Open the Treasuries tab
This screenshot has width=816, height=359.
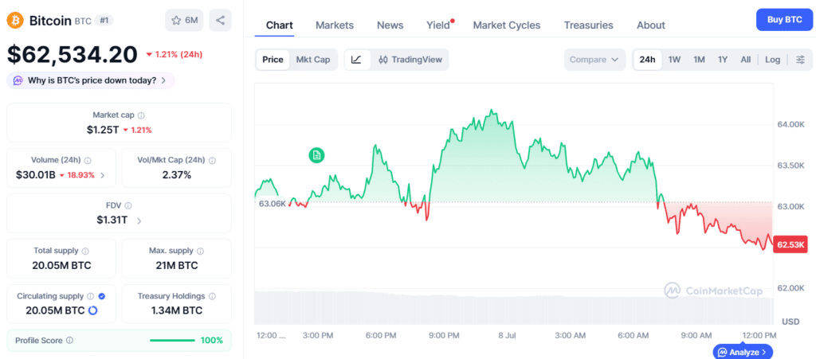589,25
